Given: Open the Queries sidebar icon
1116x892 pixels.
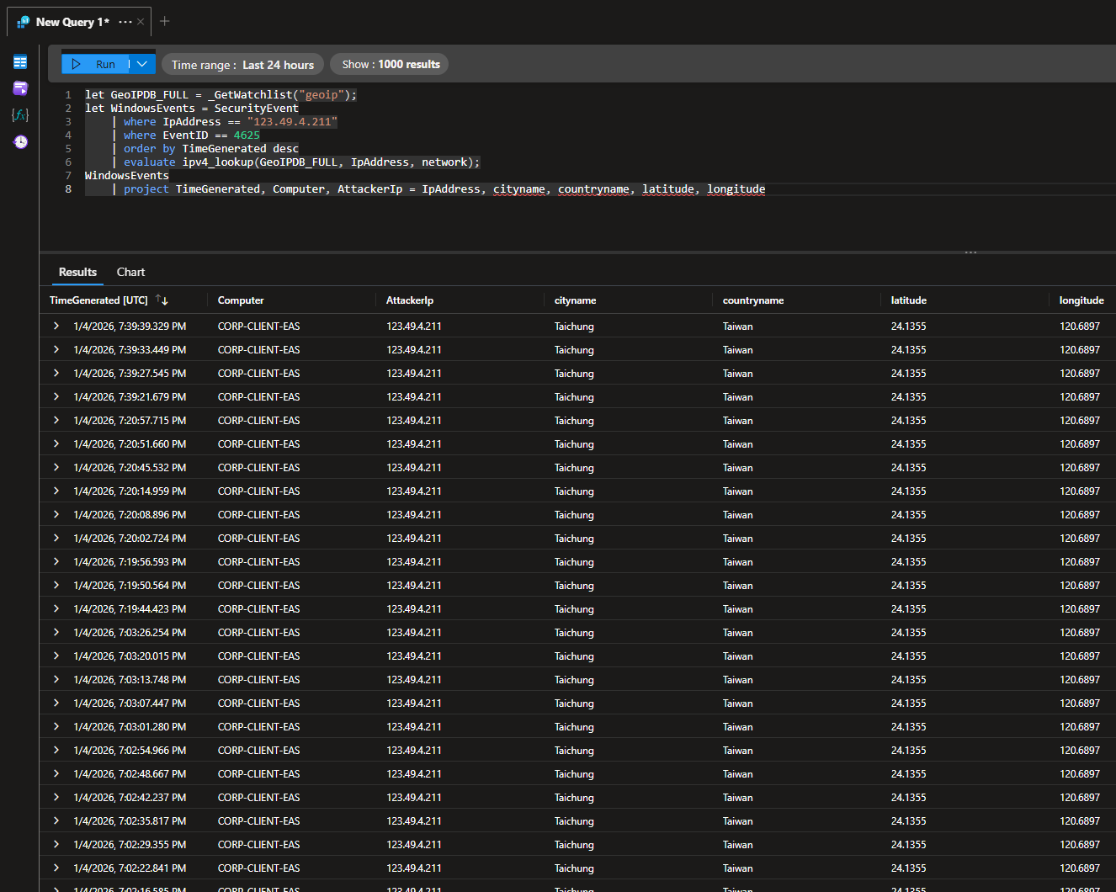Looking at the screenshot, I should (20, 88).
